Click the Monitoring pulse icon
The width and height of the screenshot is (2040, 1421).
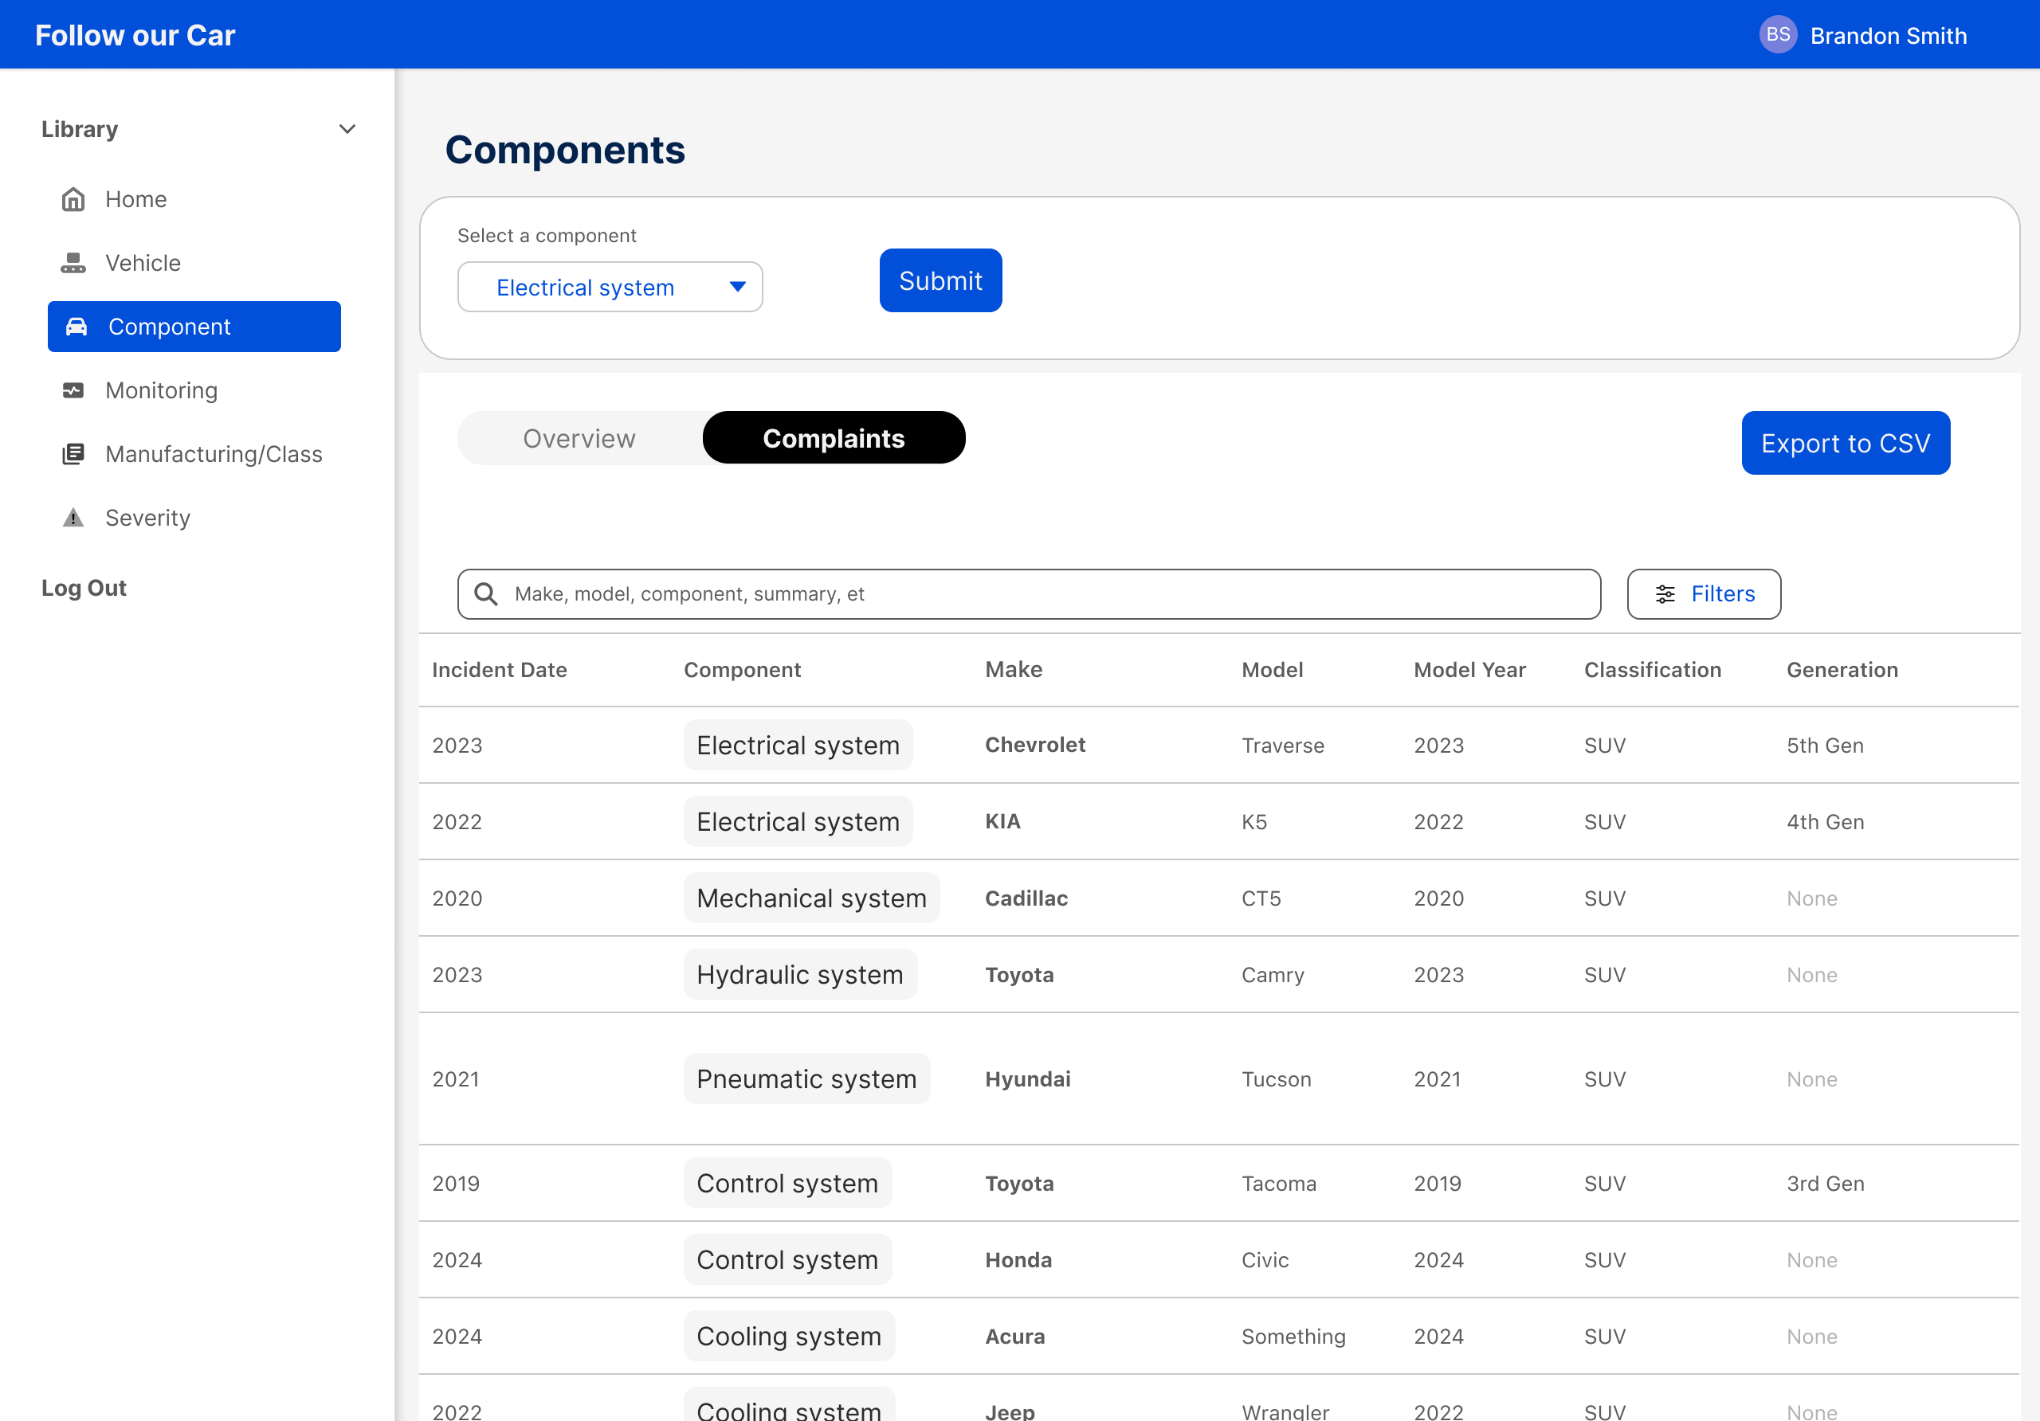[73, 390]
